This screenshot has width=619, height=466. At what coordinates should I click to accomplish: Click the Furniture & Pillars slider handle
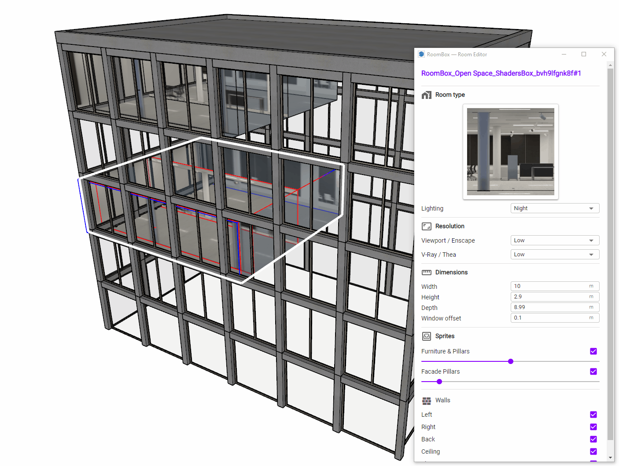(511, 361)
